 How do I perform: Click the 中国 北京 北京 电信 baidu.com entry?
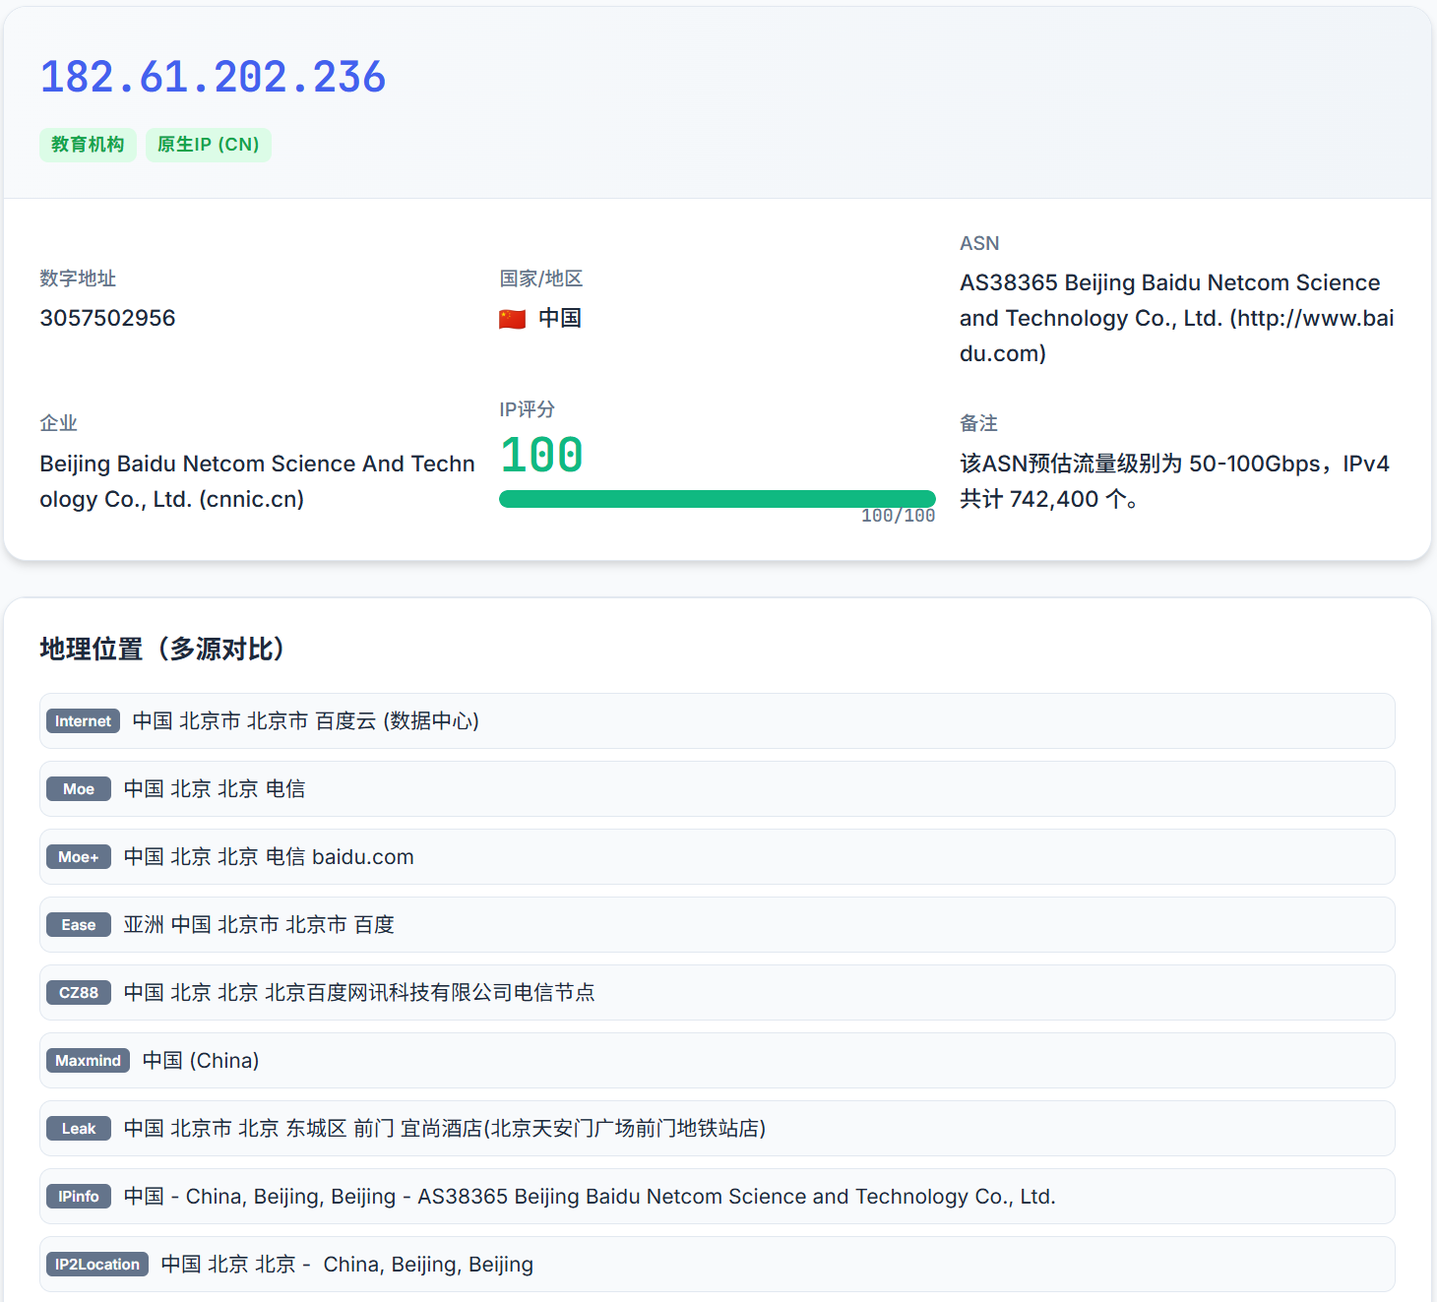click(269, 857)
